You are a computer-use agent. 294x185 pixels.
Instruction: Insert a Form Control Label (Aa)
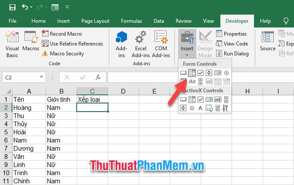pyautogui.click(x=192, y=82)
